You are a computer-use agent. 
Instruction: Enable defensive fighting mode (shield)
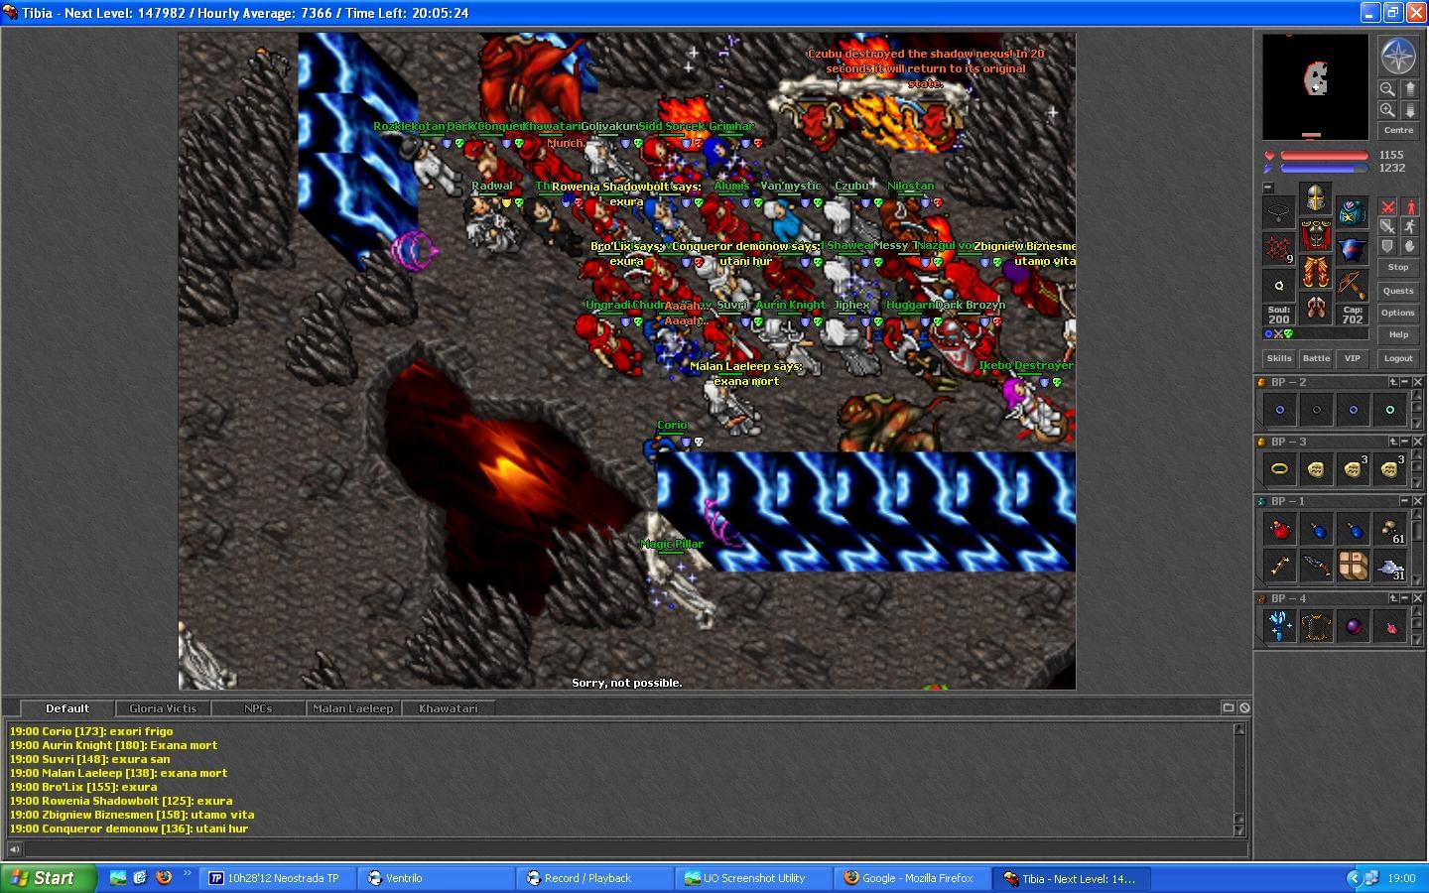click(1388, 246)
